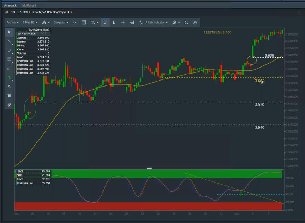The image size is (305, 223).
Task: Open the Comparar dropdown
Action: point(61,22)
